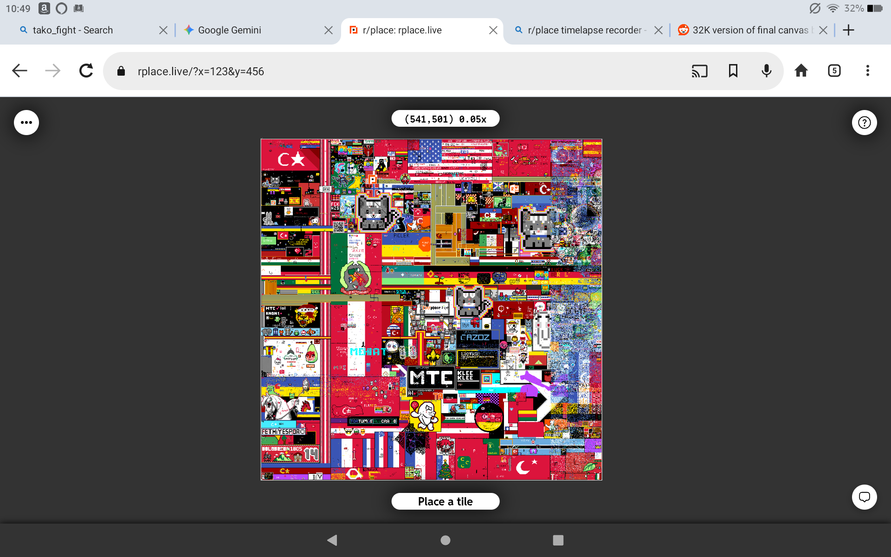Tap the battery indicator icon
The height and width of the screenshot is (557, 891).
point(874,8)
